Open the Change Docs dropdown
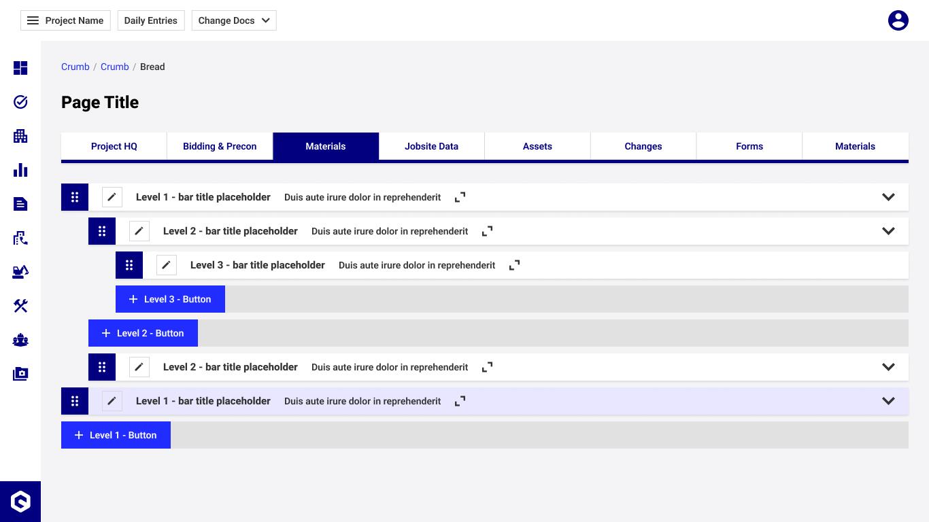The height and width of the screenshot is (522, 929). click(x=233, y=20)
